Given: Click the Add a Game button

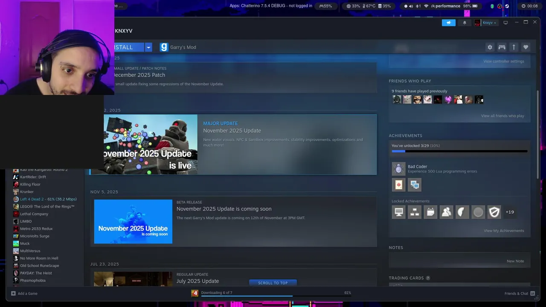Looking at the screenshot, I should point(24,293).
